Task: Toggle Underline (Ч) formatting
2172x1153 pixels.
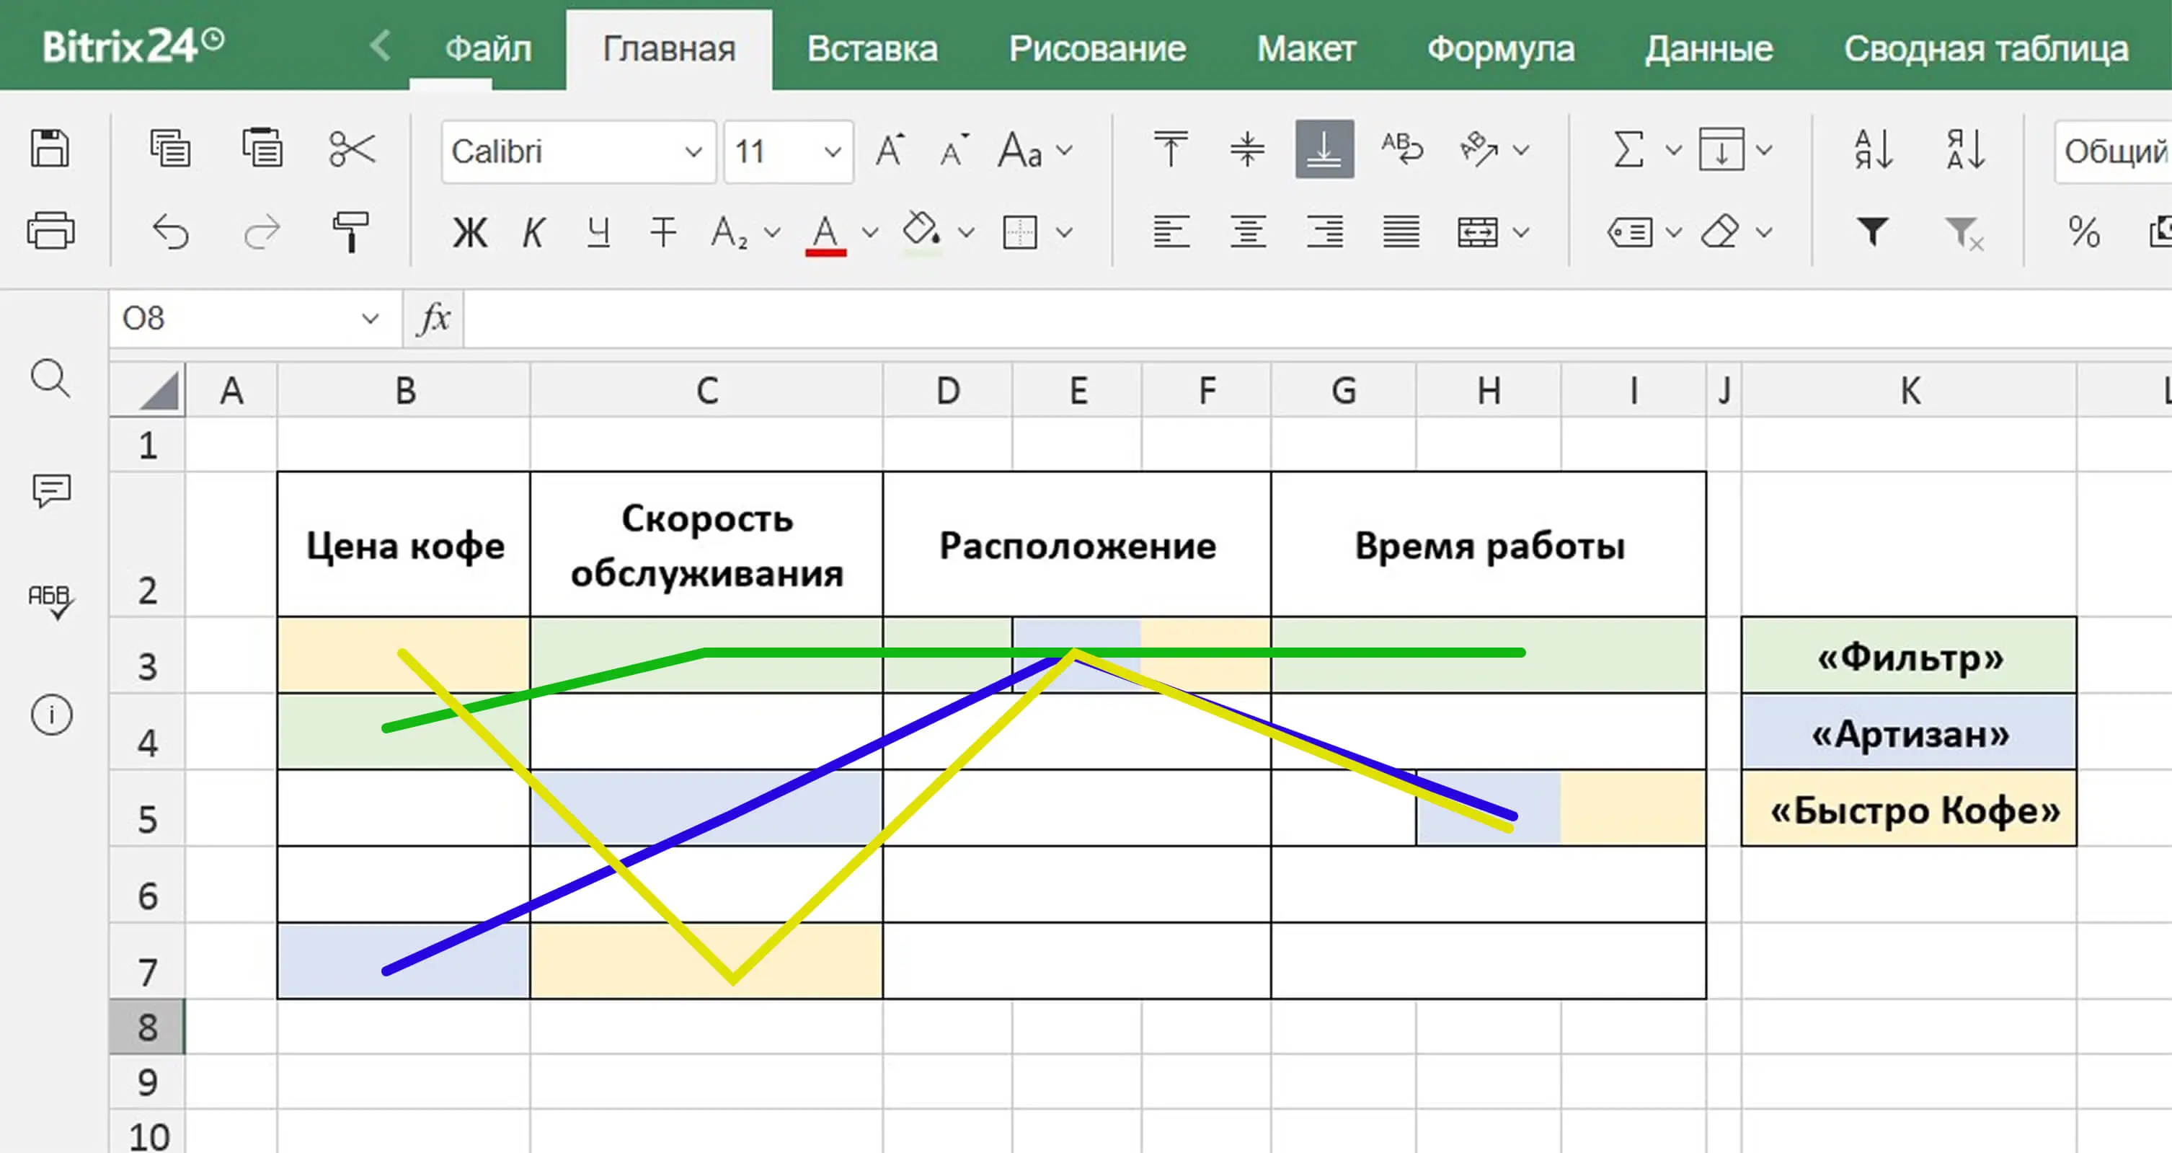Action: (x=598, y=233)
